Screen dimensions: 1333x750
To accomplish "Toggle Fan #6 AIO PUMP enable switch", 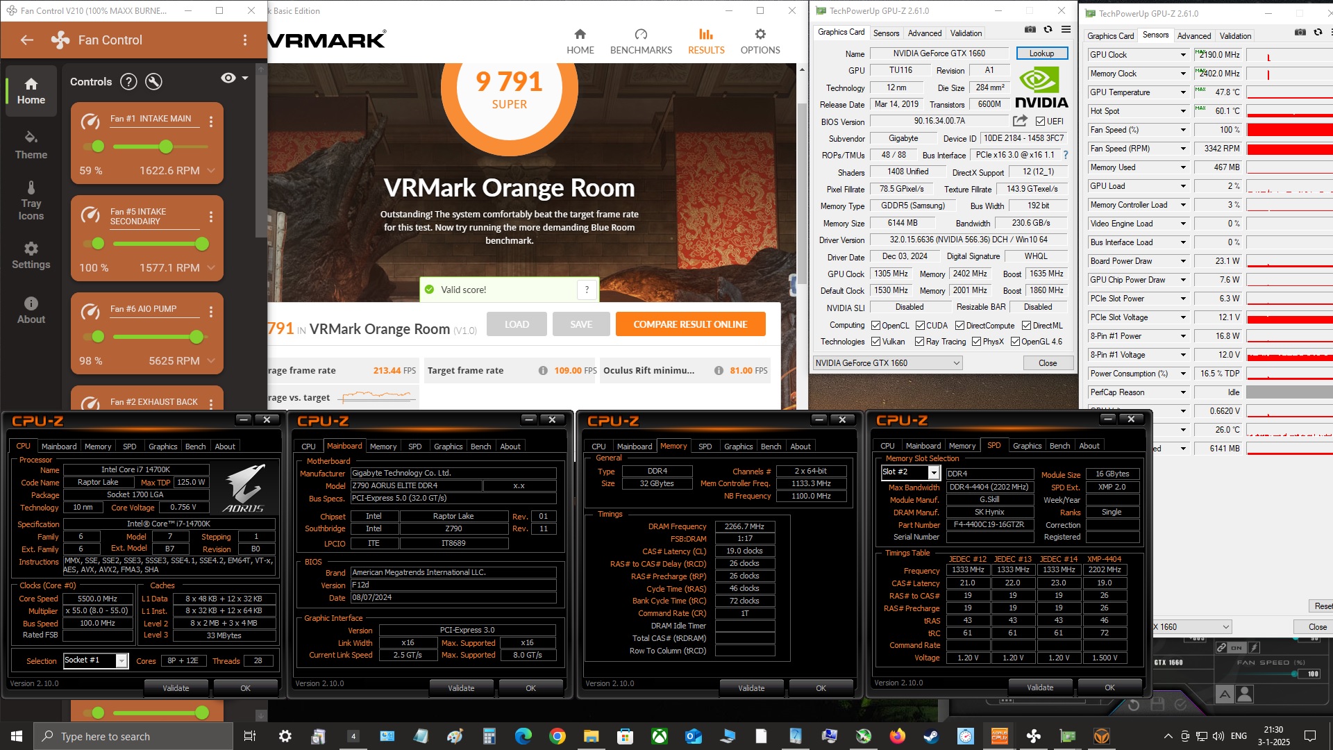I will (94, 336).
